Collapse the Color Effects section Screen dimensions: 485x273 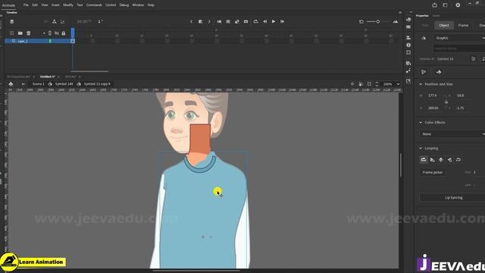(x=421, y=122)
